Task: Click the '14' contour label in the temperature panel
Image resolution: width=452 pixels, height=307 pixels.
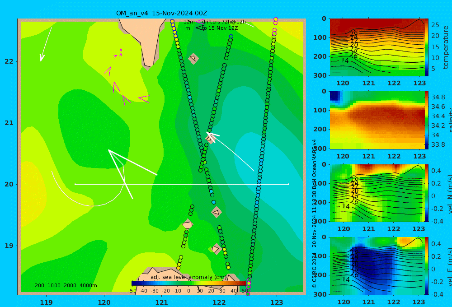Action: click(x=345, y=60)
